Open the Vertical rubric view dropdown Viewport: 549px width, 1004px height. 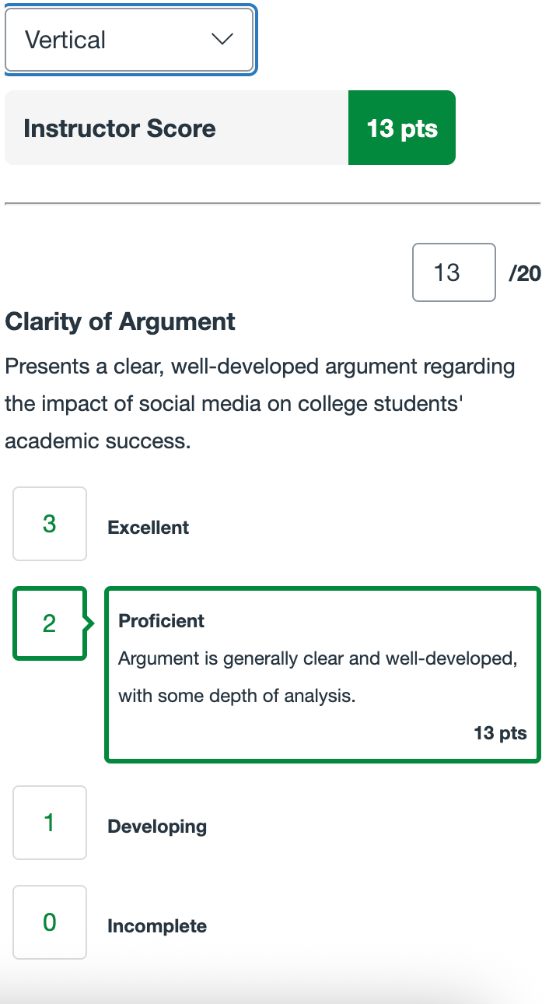pos(129,40)
